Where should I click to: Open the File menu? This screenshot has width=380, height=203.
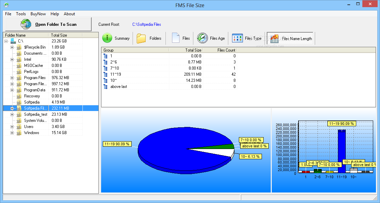(x=8, y=14)
